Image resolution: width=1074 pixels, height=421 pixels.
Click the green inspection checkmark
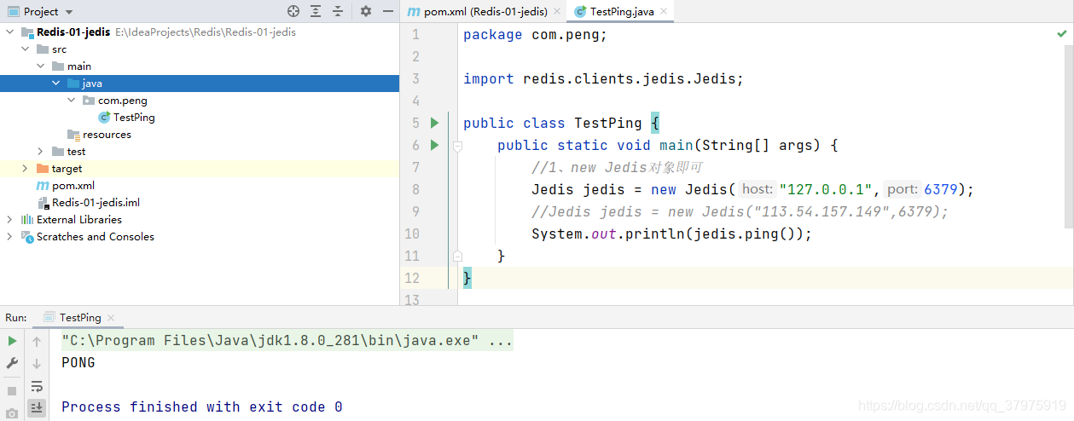point(1062,34)
